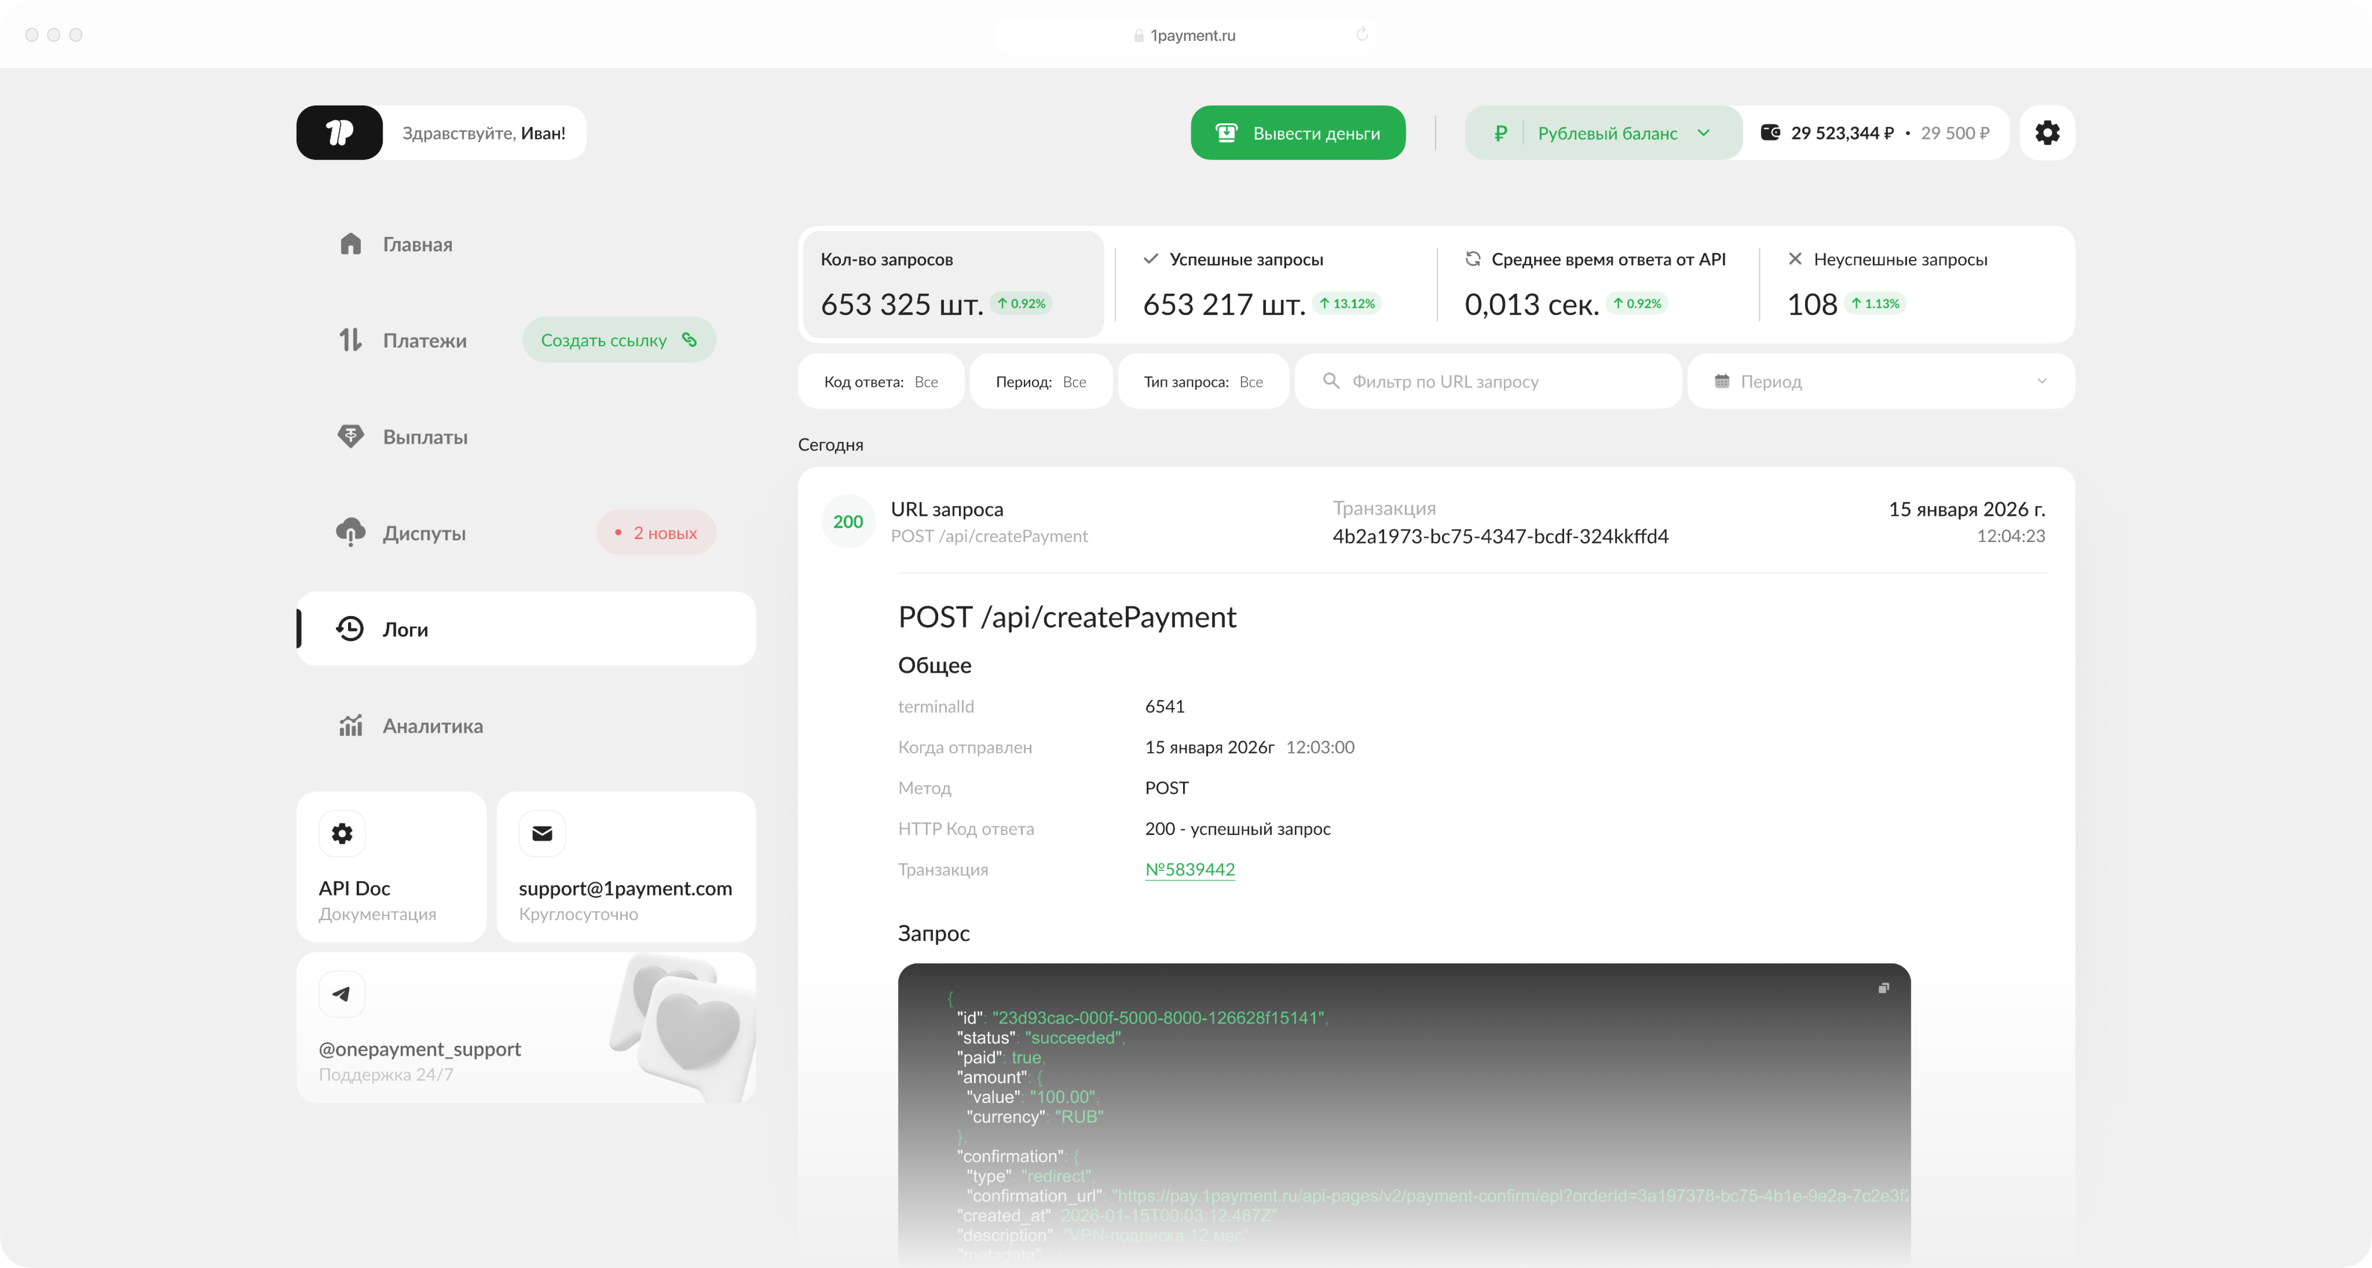The height and width of the screenshot is (1268, 2372).
Task: Click the 2 новых disputes badge
Action: point(656,532)
